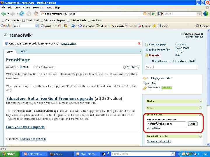The width and height of the screenshot is (210, 157).
Task: Click the Send to toolbar button
Action: click(x=144, y=26)
